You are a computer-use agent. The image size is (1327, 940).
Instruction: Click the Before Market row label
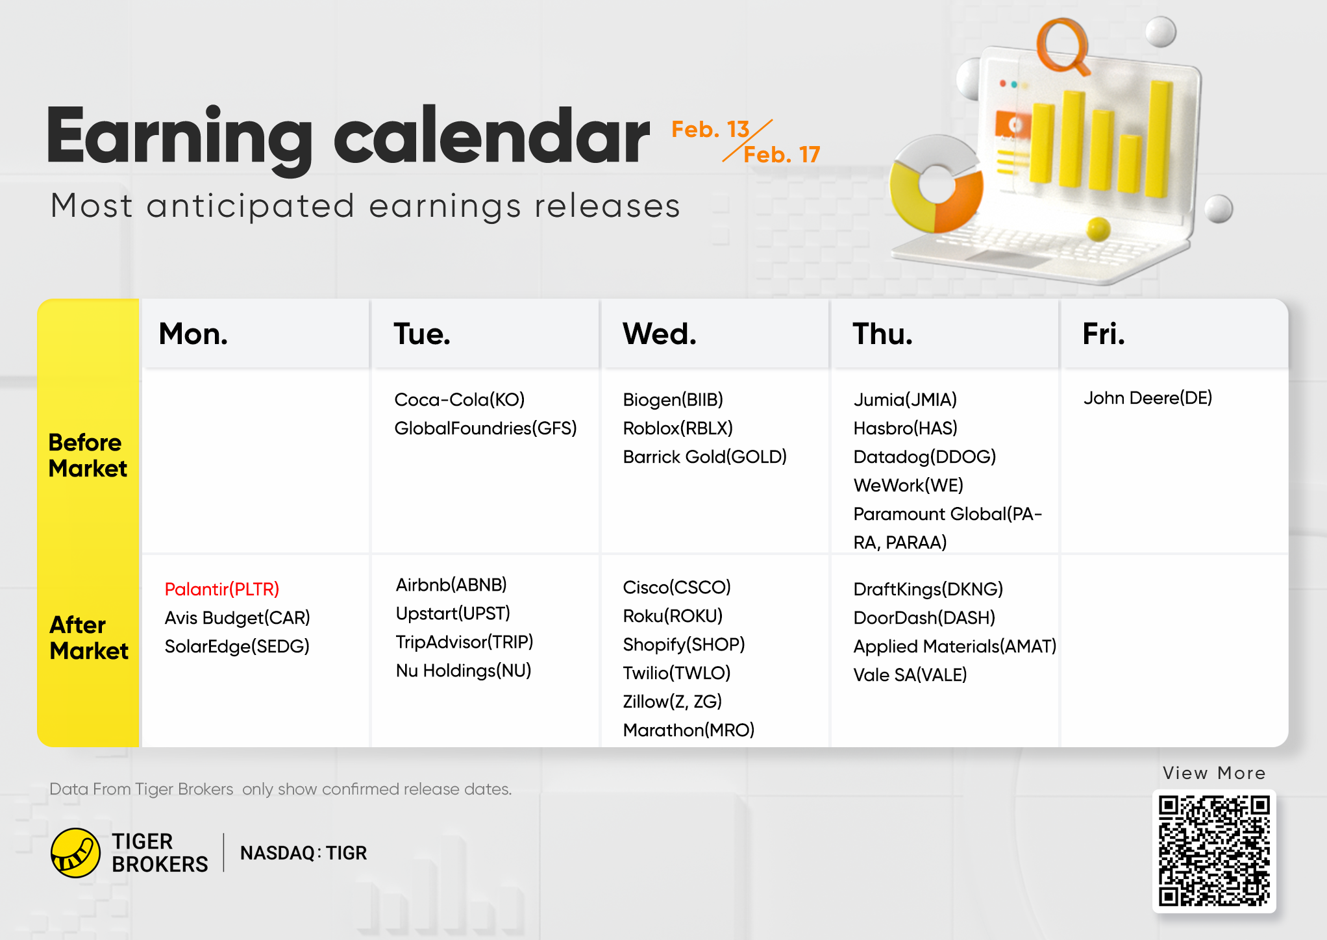(88, 455)
